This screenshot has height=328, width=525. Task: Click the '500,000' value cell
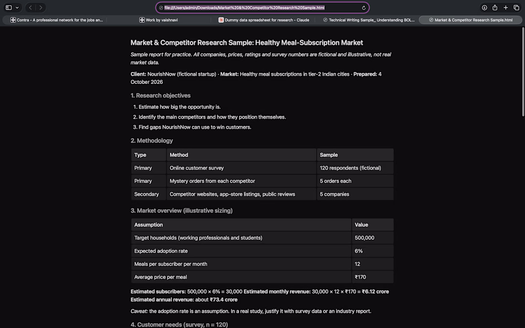[372, 238]
